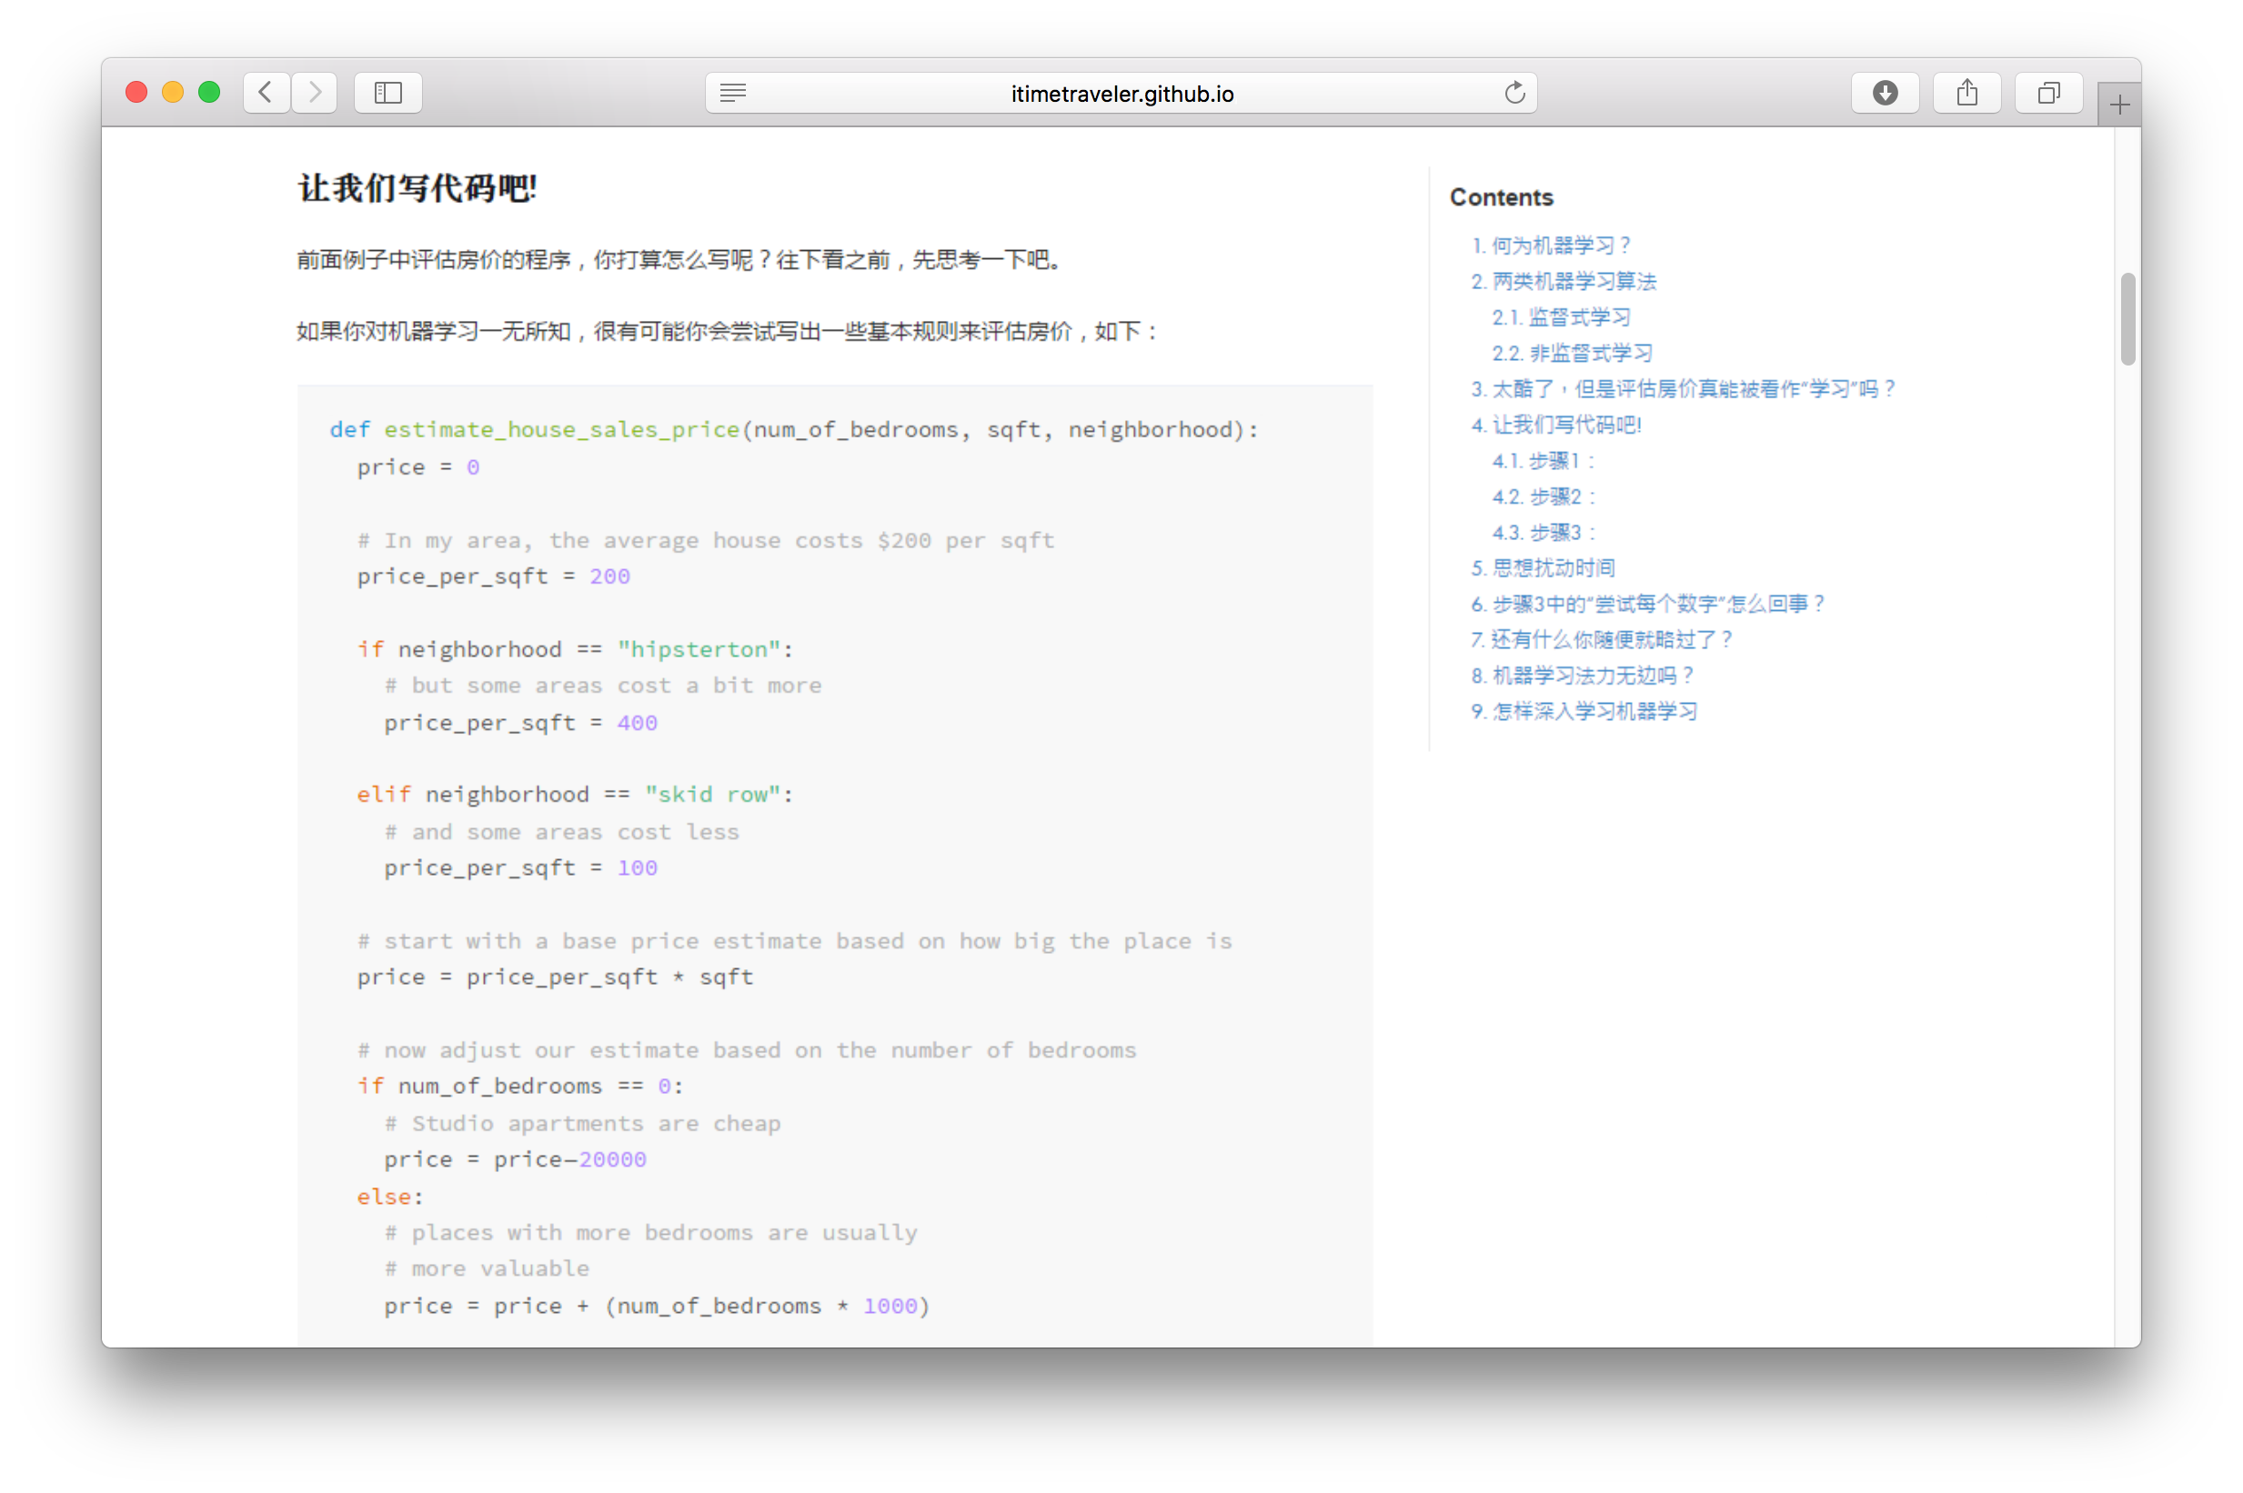Click the forward navigation arrow
Image resolution: width=2243 pixels, height=1493 pixels.
[x=316, y=93]
